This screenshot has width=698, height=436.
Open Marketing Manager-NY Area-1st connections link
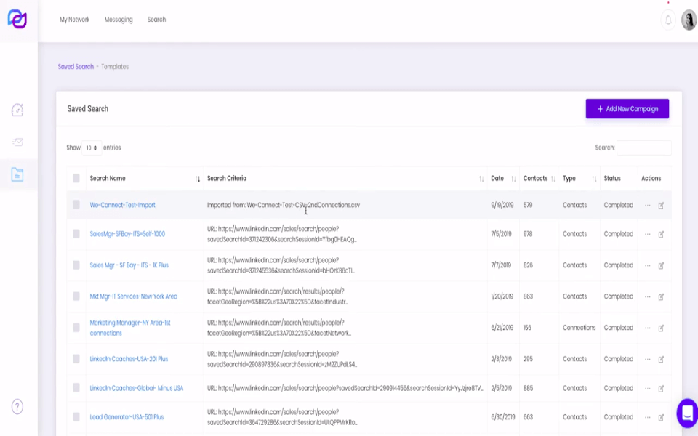tap(130, 328)
